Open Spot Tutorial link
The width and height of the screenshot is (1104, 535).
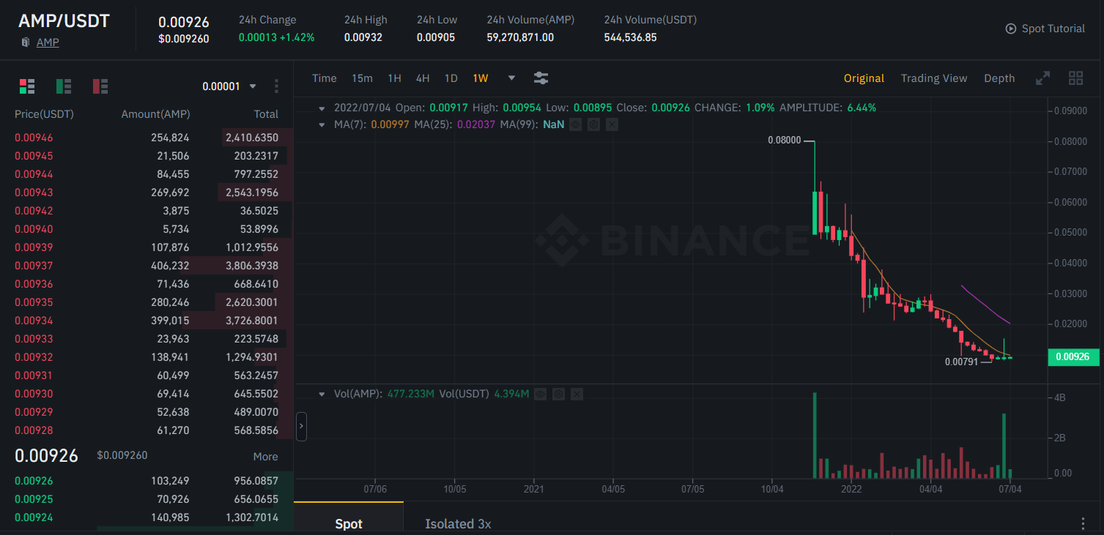pos(1053,29)
